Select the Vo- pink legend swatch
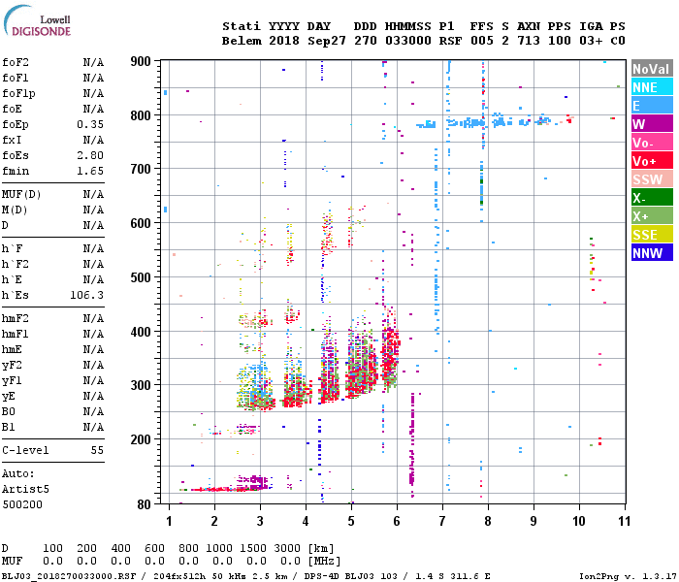The height and width of the screenshot is (582, 679). (652, 143)
